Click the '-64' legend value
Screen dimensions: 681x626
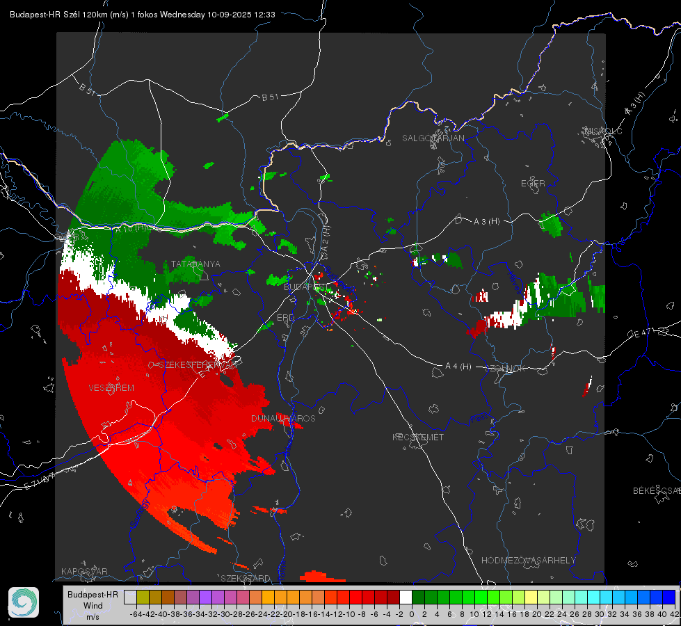136,614
